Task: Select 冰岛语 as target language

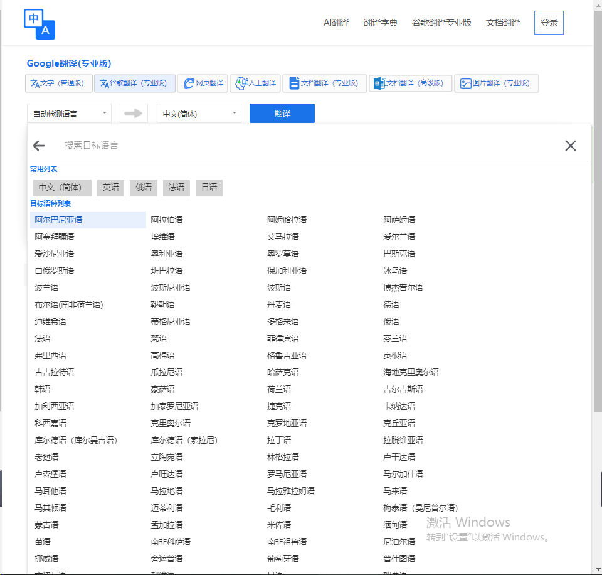Action: [x=395, y=271]
